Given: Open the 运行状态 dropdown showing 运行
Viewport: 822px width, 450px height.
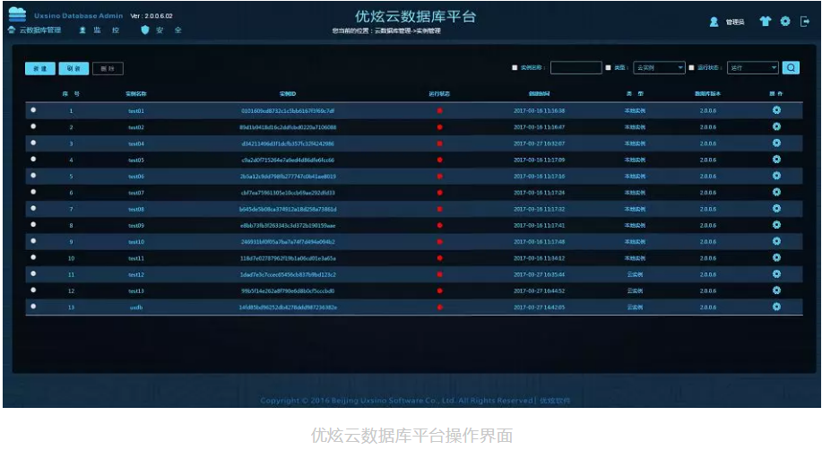Looking at the screenshot, I should pos(752,67).
